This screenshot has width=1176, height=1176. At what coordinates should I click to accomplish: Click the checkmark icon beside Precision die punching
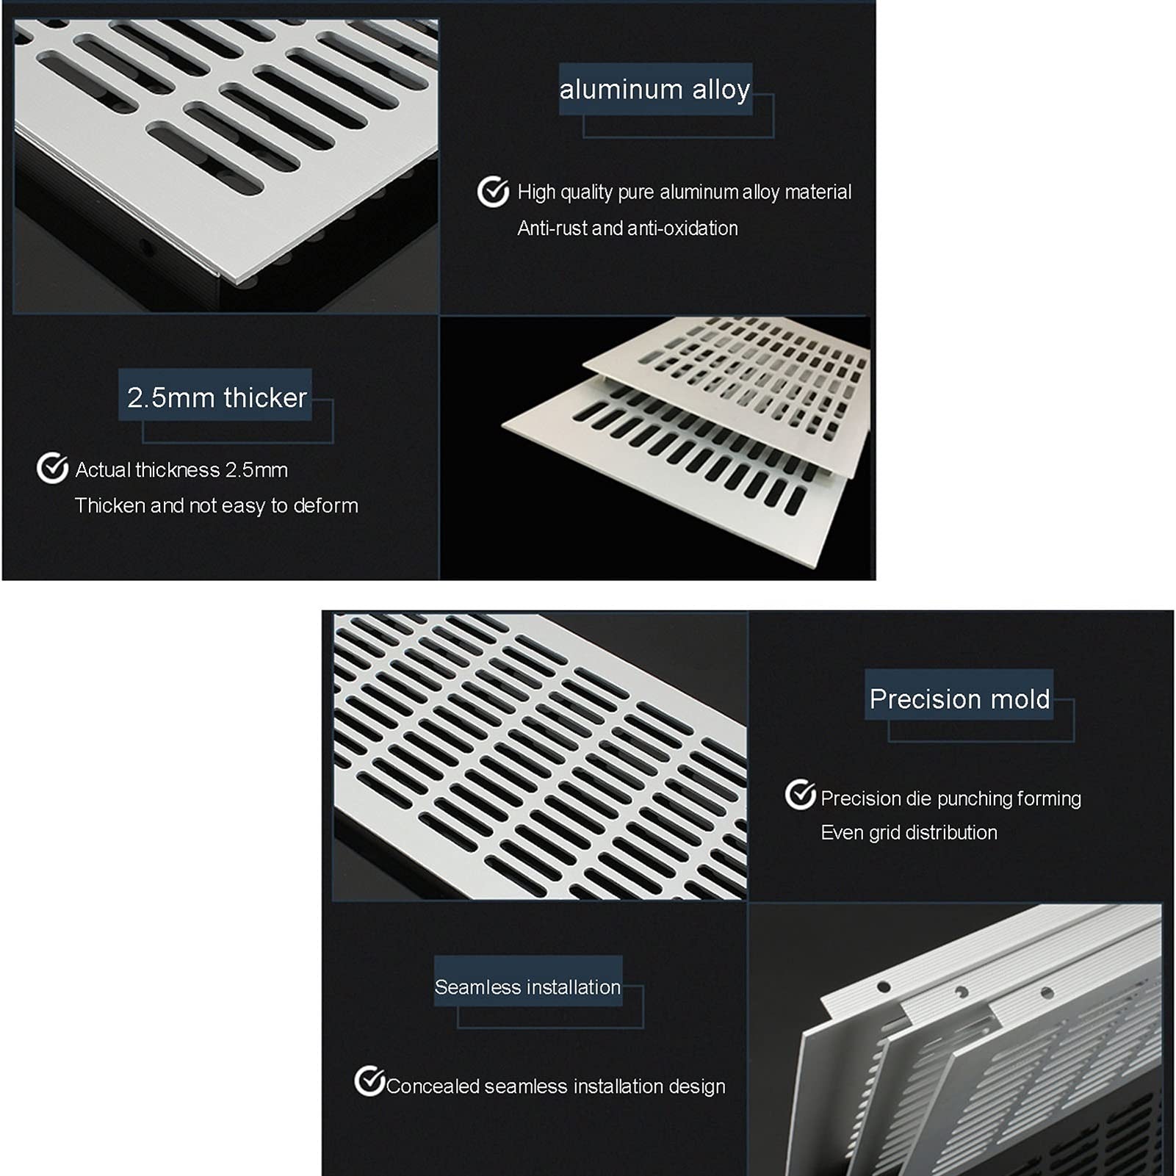coord(801,795)
